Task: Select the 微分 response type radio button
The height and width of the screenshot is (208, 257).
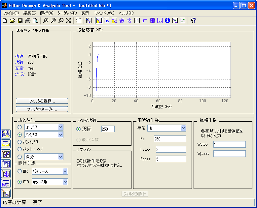Action: click(20, 157)
